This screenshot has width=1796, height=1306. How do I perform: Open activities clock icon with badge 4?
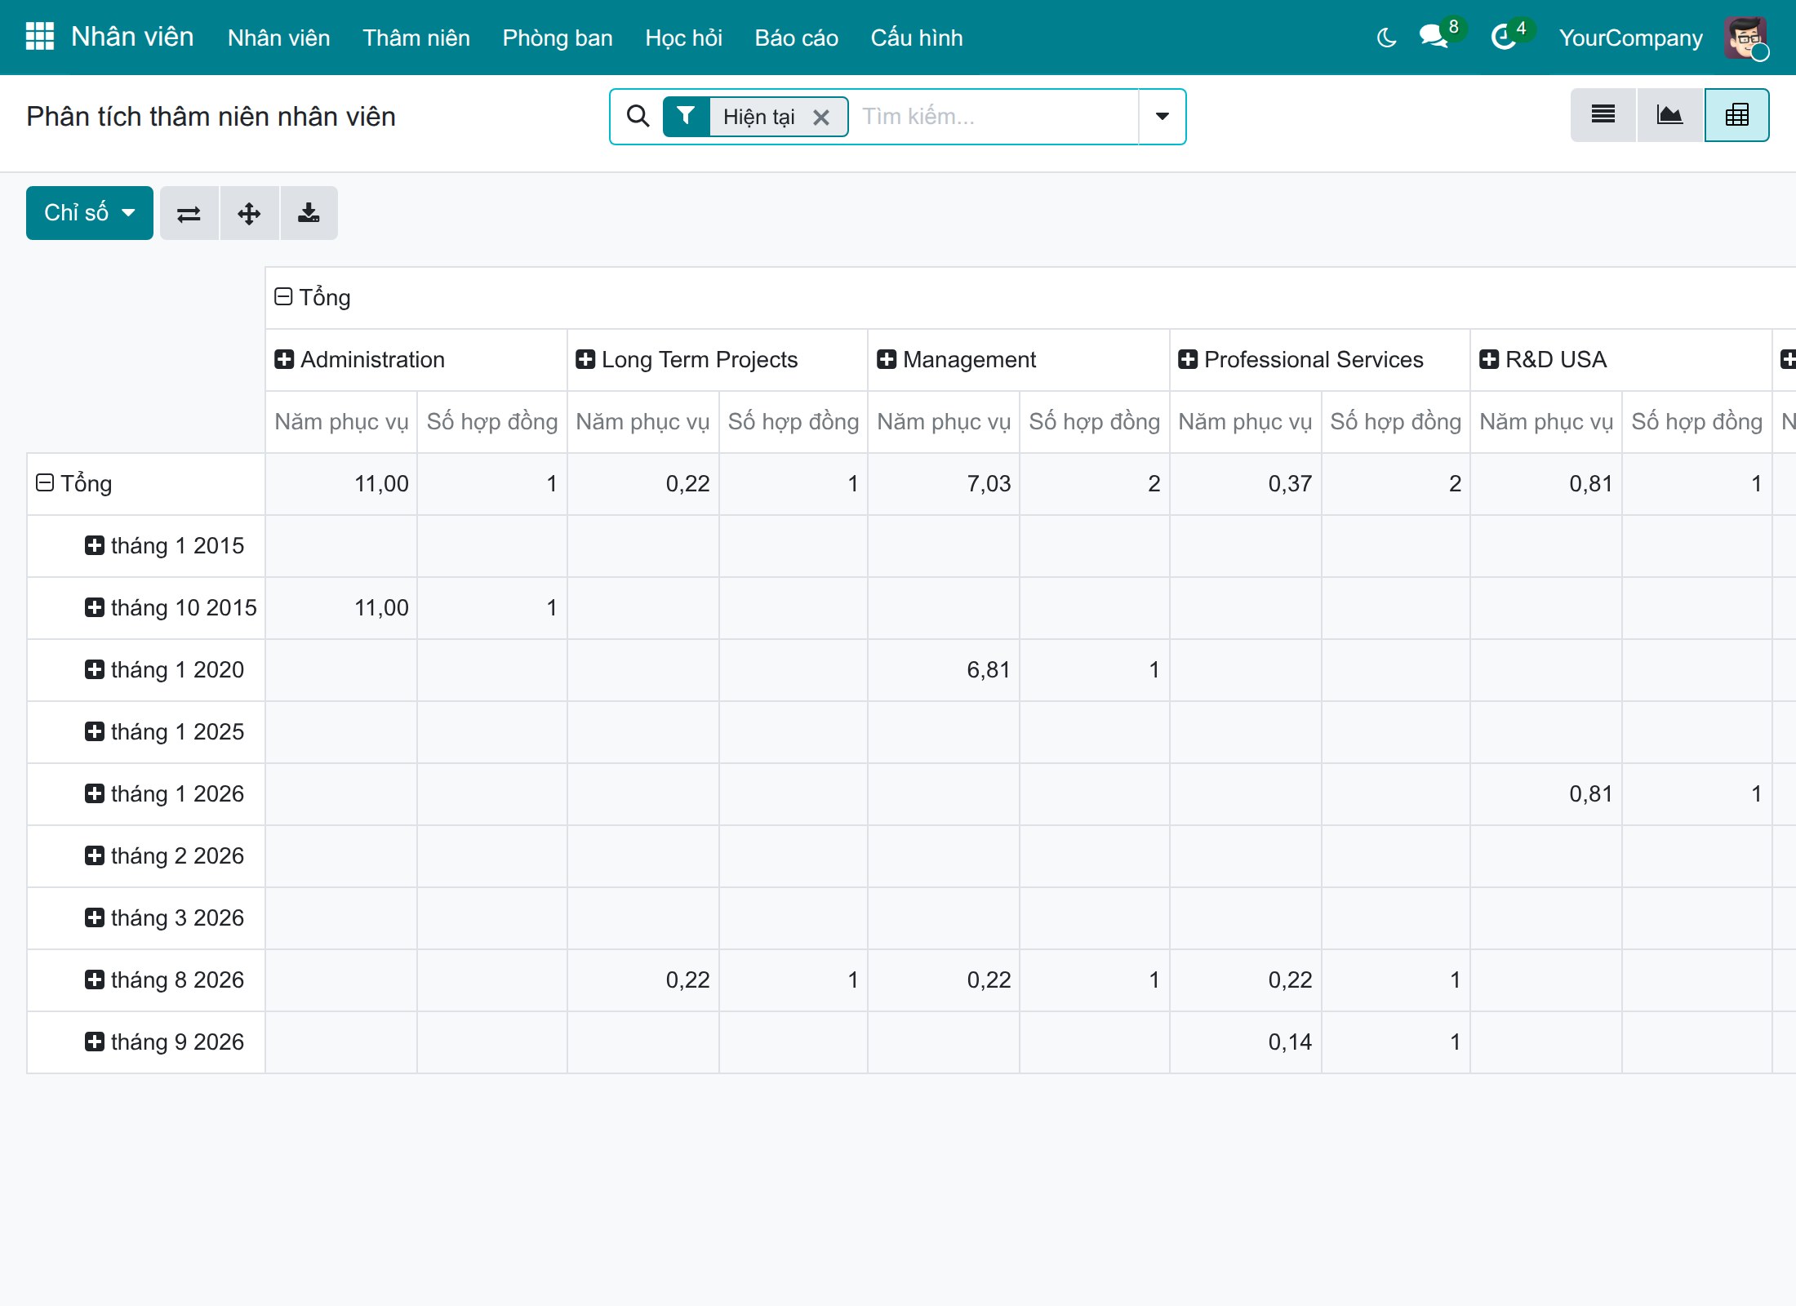pyautogui.click(x=1504, y=37)
